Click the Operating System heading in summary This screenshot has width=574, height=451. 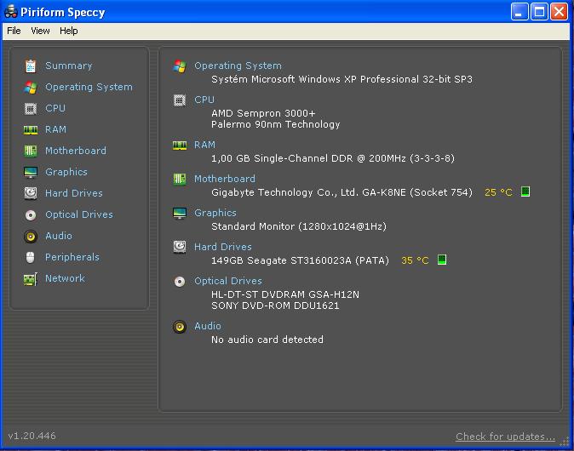238,66
